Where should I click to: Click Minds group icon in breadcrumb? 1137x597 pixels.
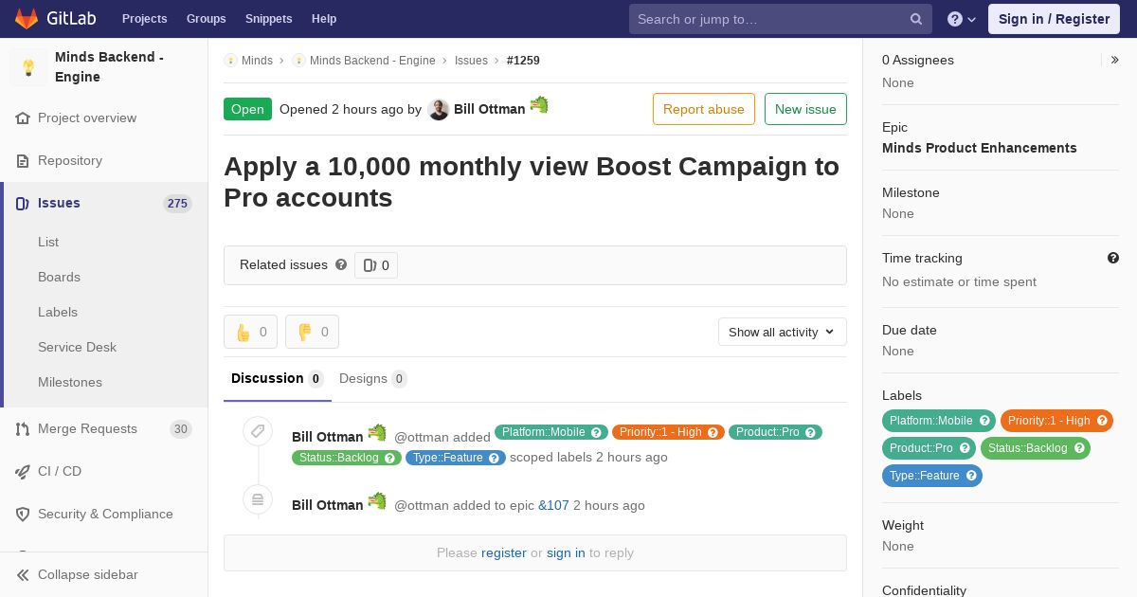(x=230, y=61)
